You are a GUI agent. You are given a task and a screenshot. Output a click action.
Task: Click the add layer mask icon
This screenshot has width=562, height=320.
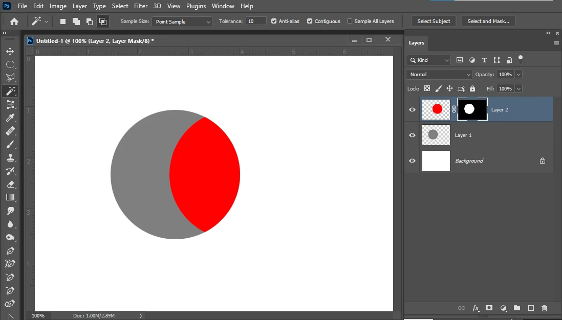tap(489, 308)
